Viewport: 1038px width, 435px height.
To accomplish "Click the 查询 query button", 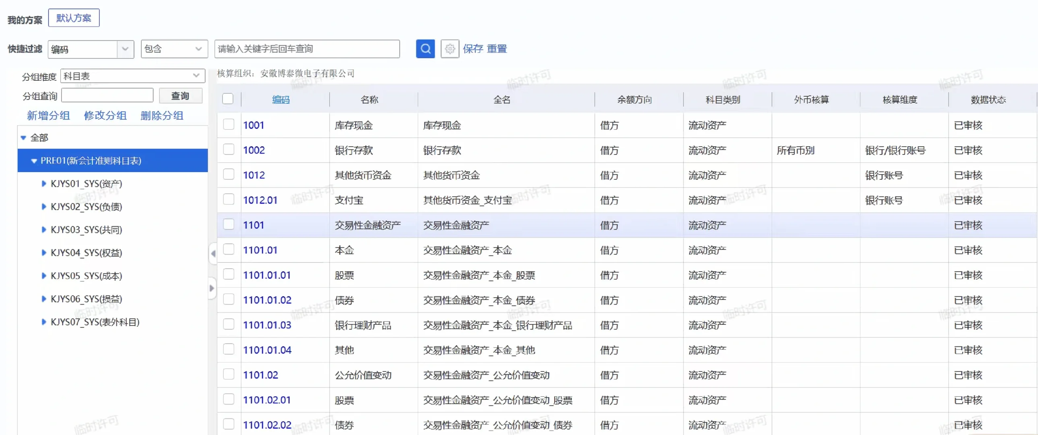I will tap(180, 95).
